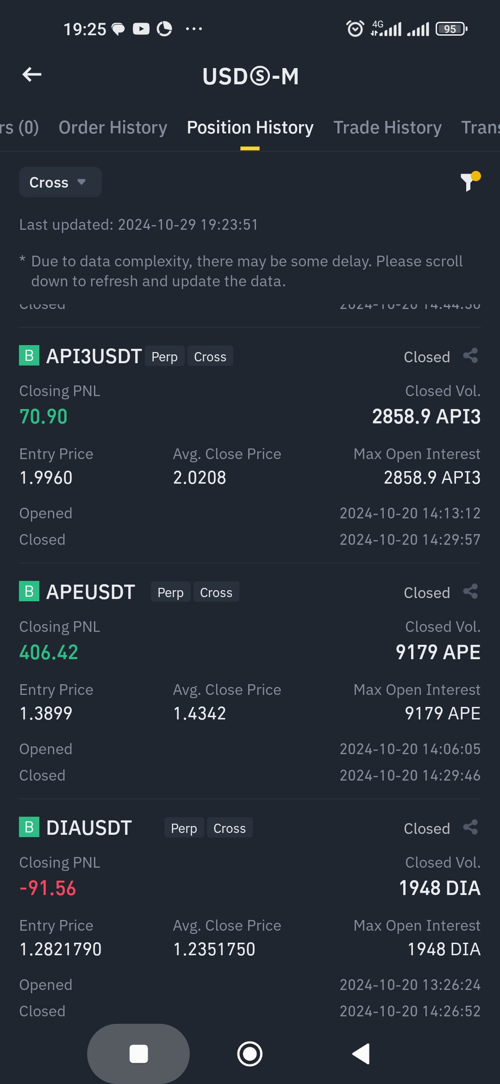This screenshot has width=500, height=1084.
Task: Select the Position History tab
Action: (x=250, y=127)
